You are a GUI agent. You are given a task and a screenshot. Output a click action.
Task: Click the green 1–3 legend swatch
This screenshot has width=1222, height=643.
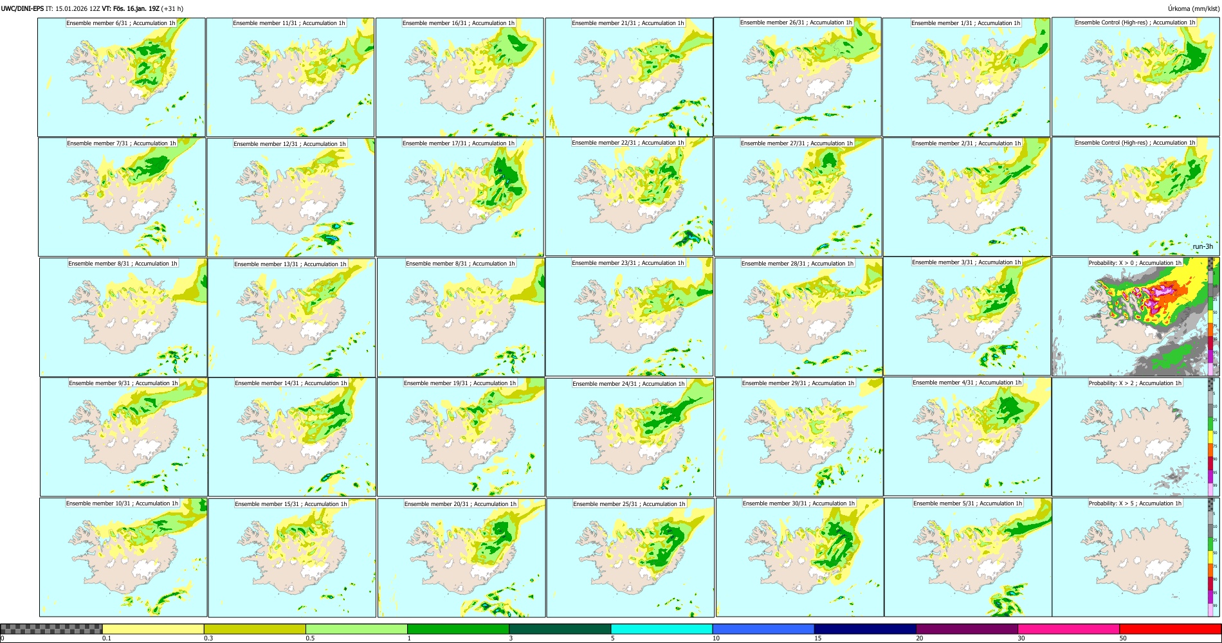point(458,629)
